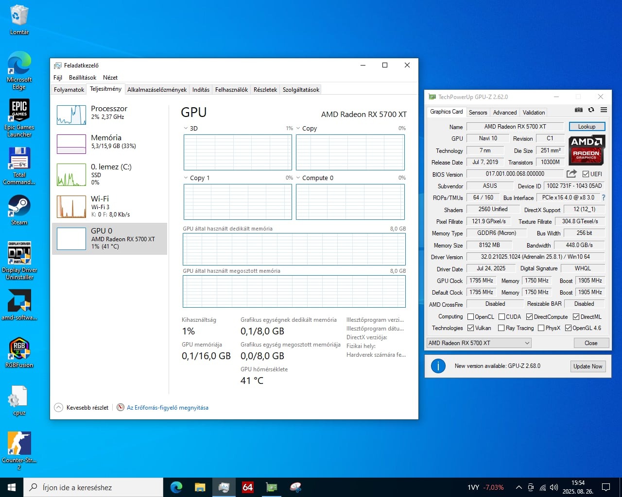
Task: Open the Counter-Strike 2 desktop shortcut
Action: [19, 450]
